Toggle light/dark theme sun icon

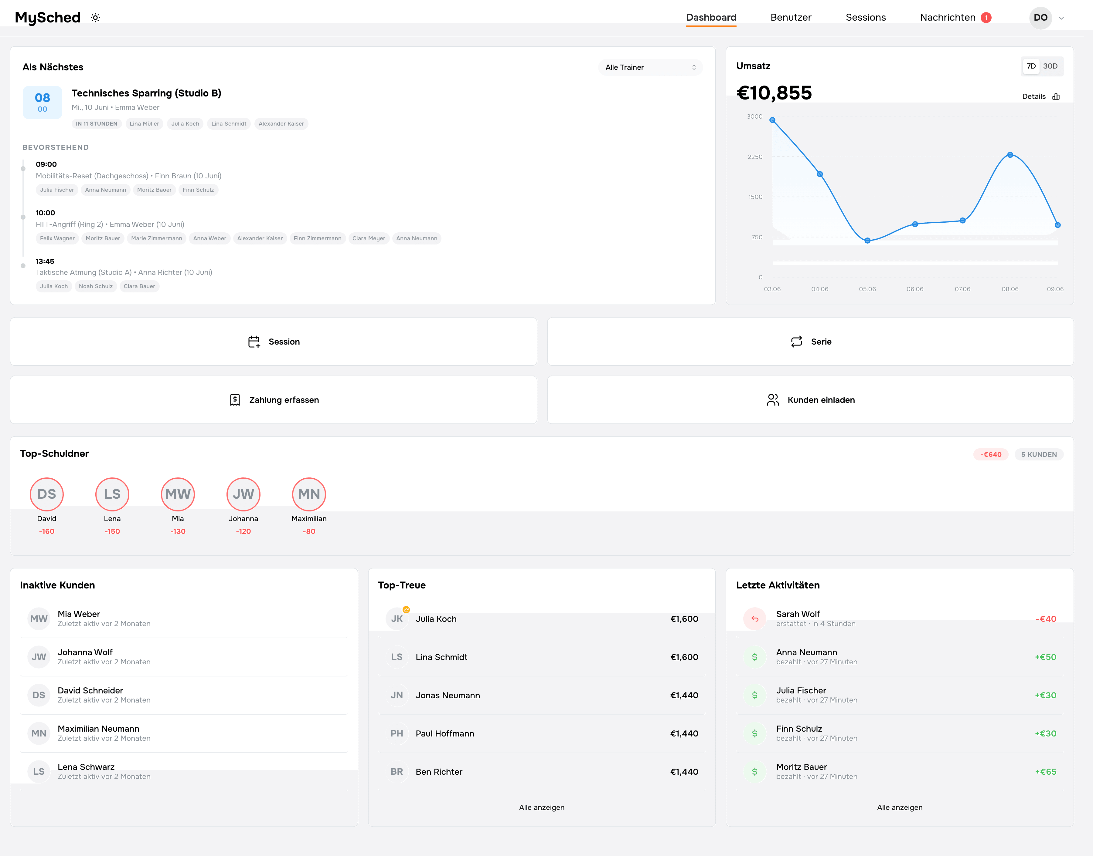[95, 18]
